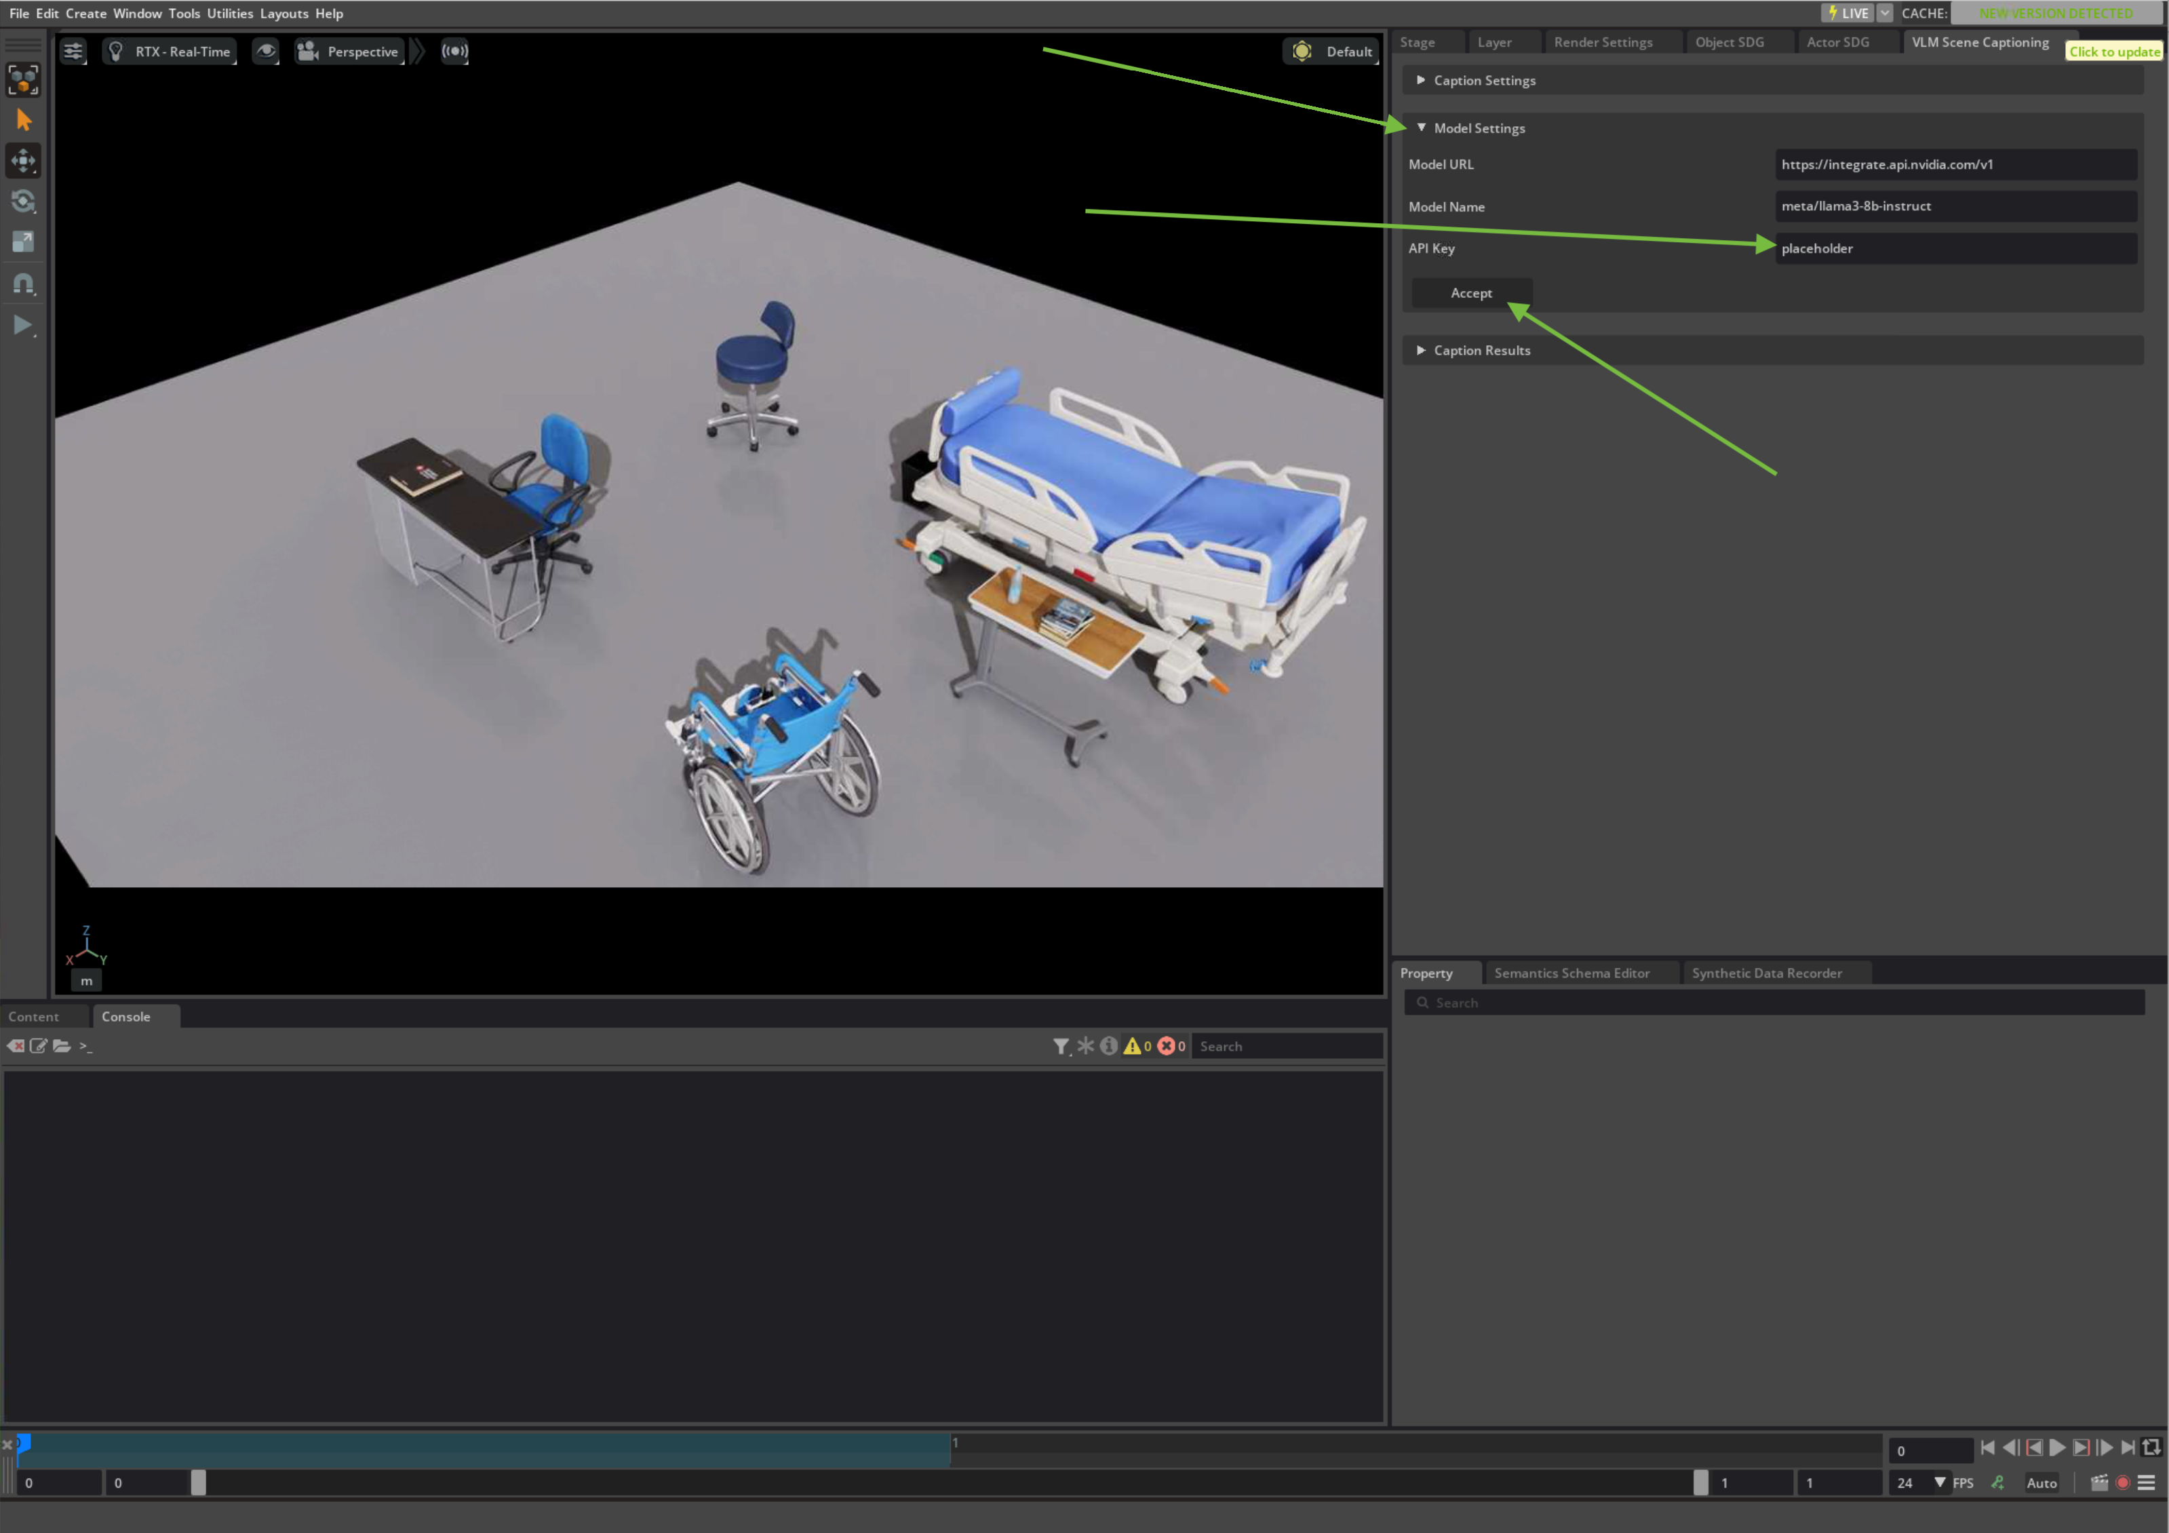The height and width of the screenshot is (1533, 2169).
Task: Collapse the Model Settings section
Action: click(1773, 128)
